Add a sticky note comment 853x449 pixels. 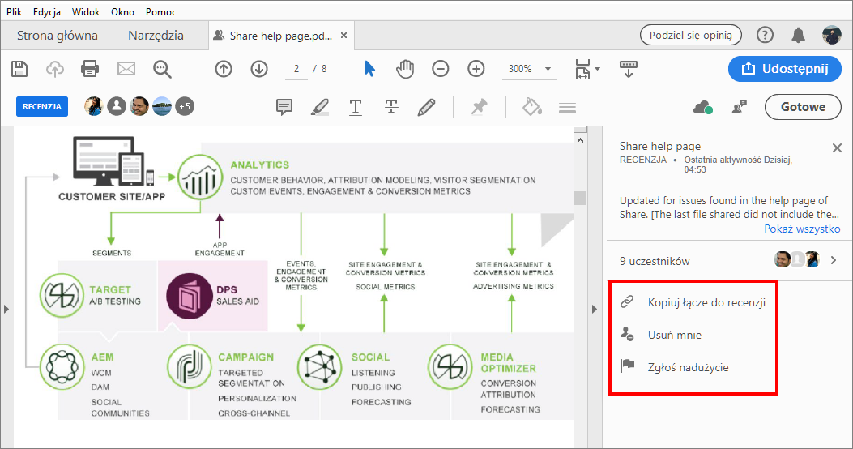coord(284,107)
